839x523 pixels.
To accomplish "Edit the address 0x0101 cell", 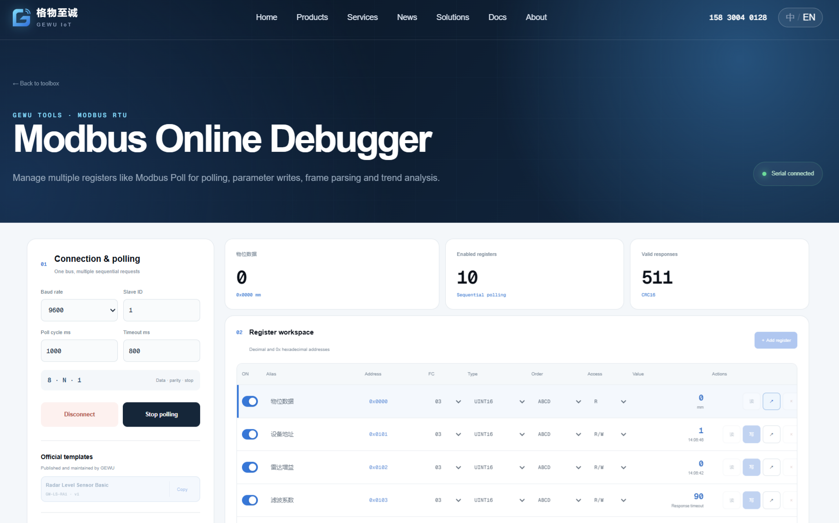I will pos(378,434).
